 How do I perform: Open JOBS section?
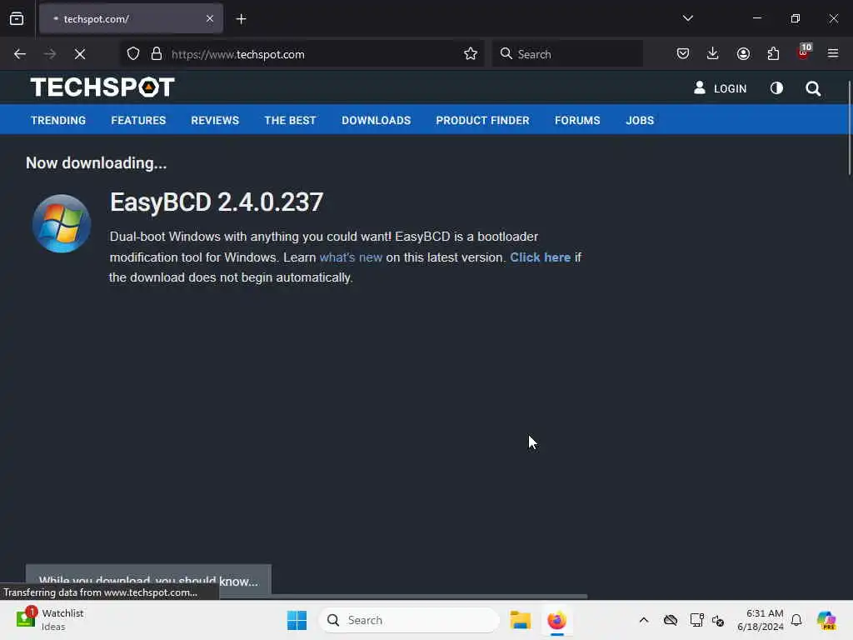tap(640, 120)
